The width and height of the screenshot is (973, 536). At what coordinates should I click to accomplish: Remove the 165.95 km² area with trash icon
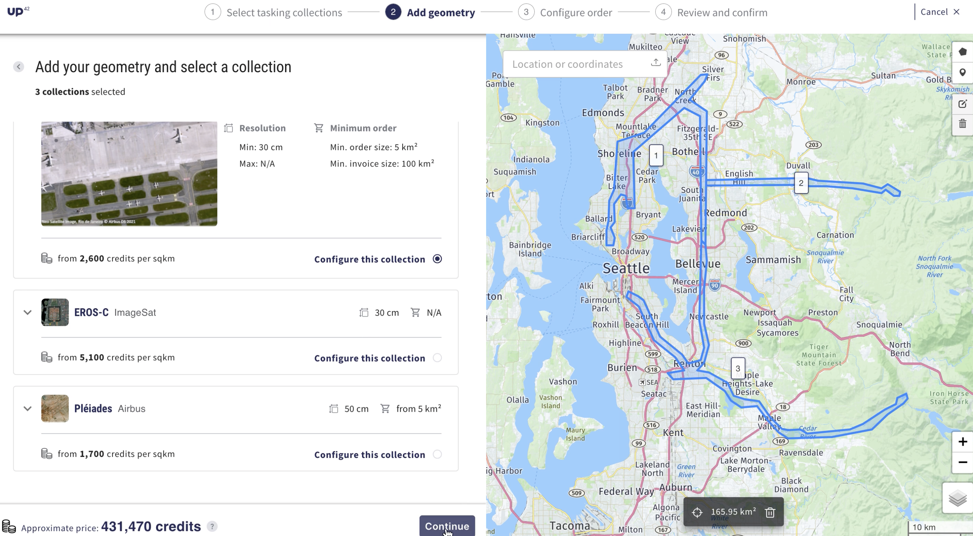(770, 512)
